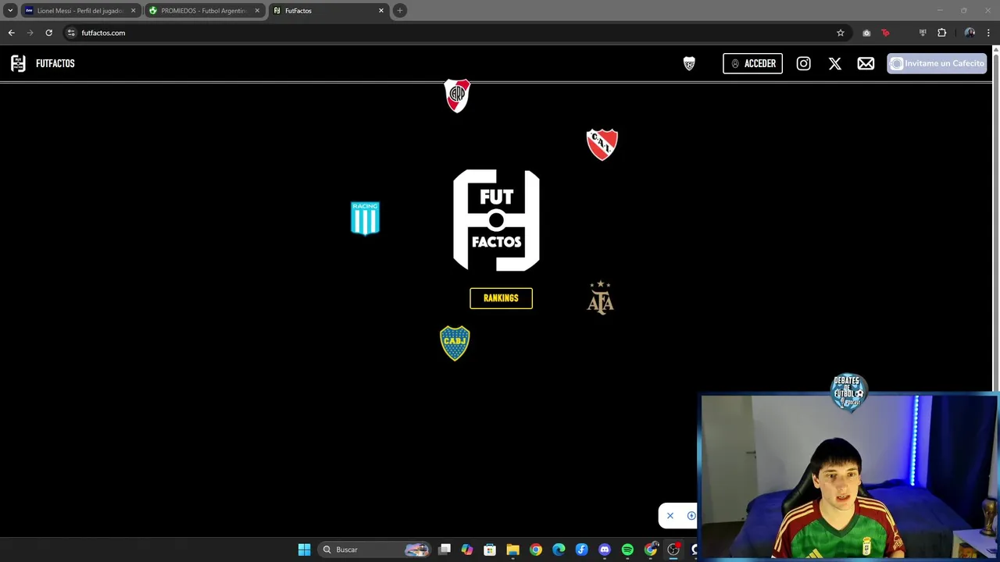Choose the AFA Argentina national team logo

(x=601, y=297)
